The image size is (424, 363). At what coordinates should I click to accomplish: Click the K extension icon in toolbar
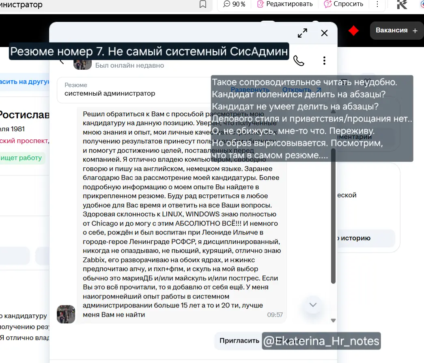point(402,4)
